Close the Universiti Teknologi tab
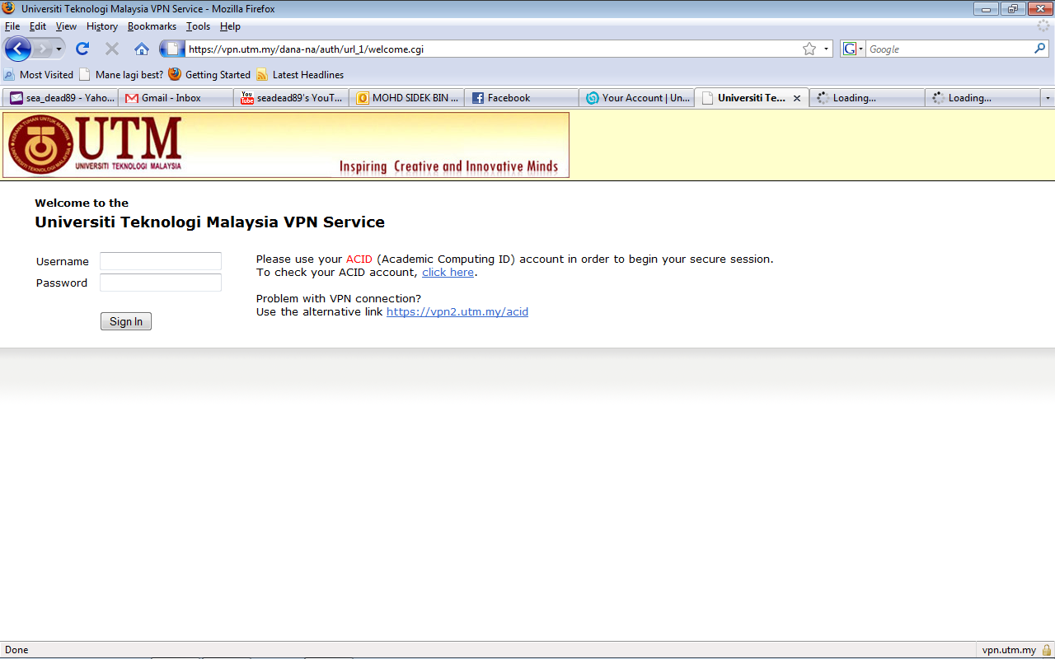1055x659 pixels. click(796, 98)
